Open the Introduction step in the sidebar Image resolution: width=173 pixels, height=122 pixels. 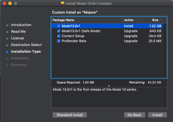[21, 25]
